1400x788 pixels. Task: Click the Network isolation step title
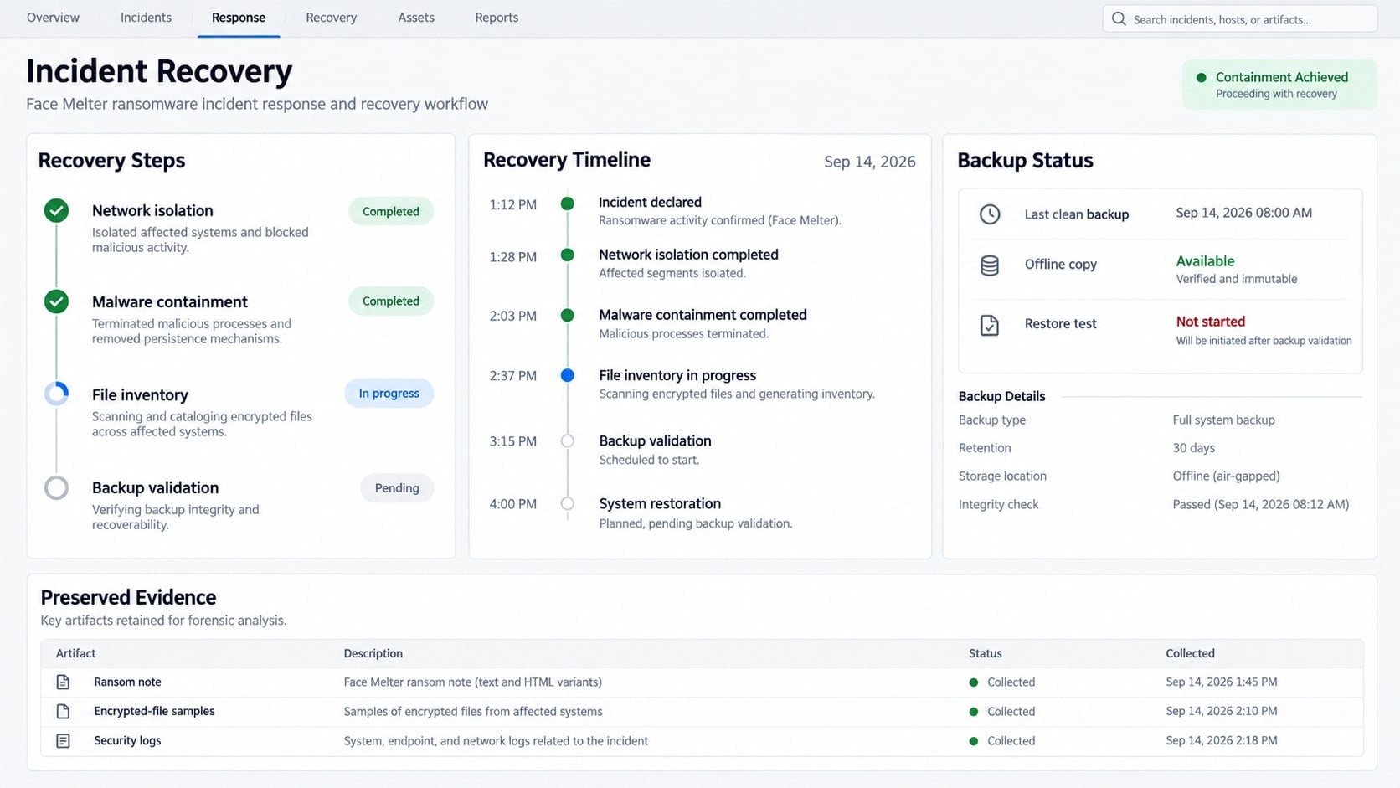click(152, 210)
